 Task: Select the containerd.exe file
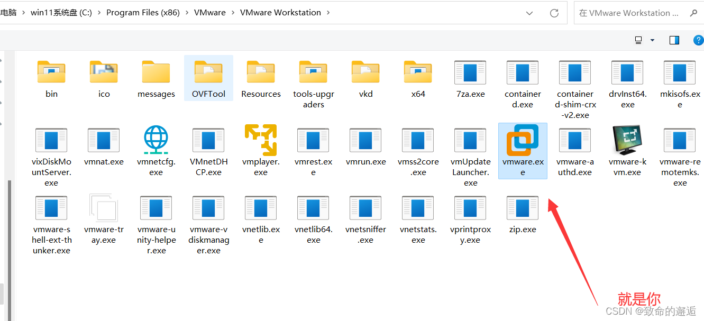pos(523,84)
